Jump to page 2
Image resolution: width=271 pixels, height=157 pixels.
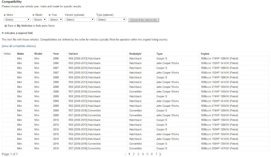(134, 154)
